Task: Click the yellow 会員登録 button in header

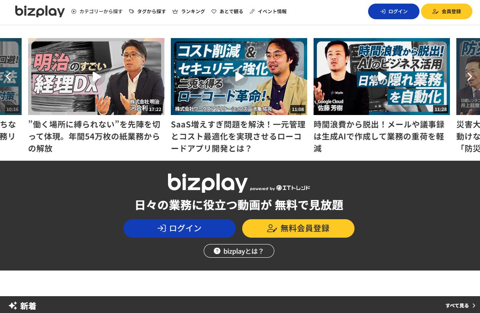Action: click(446, 11)
